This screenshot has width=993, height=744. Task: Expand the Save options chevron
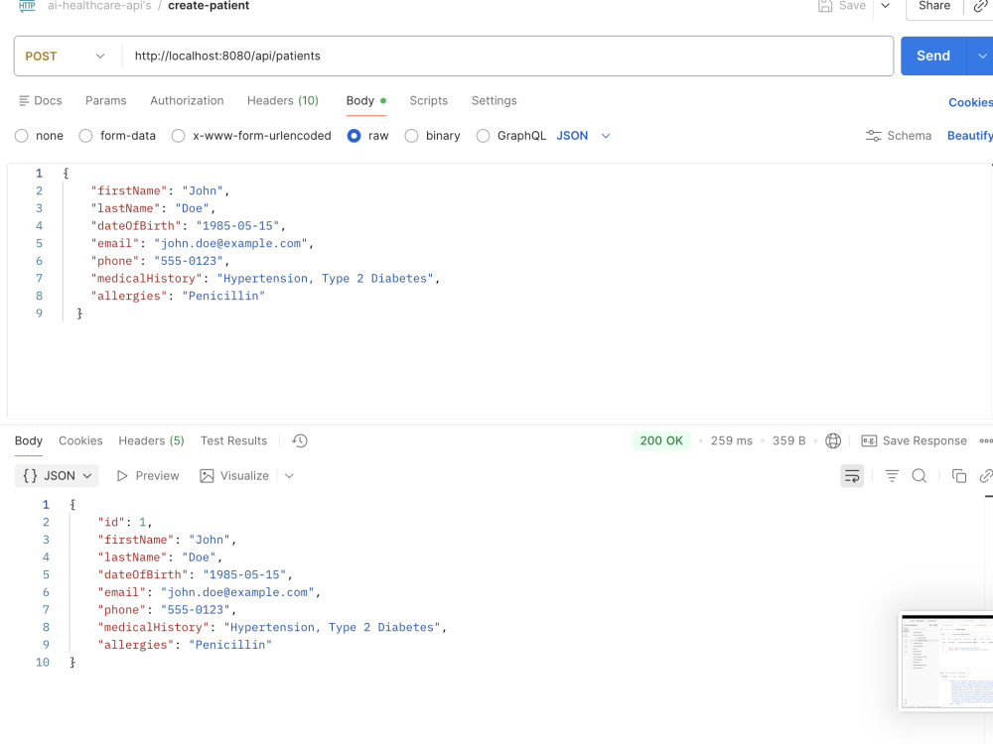tap(886, 6)
